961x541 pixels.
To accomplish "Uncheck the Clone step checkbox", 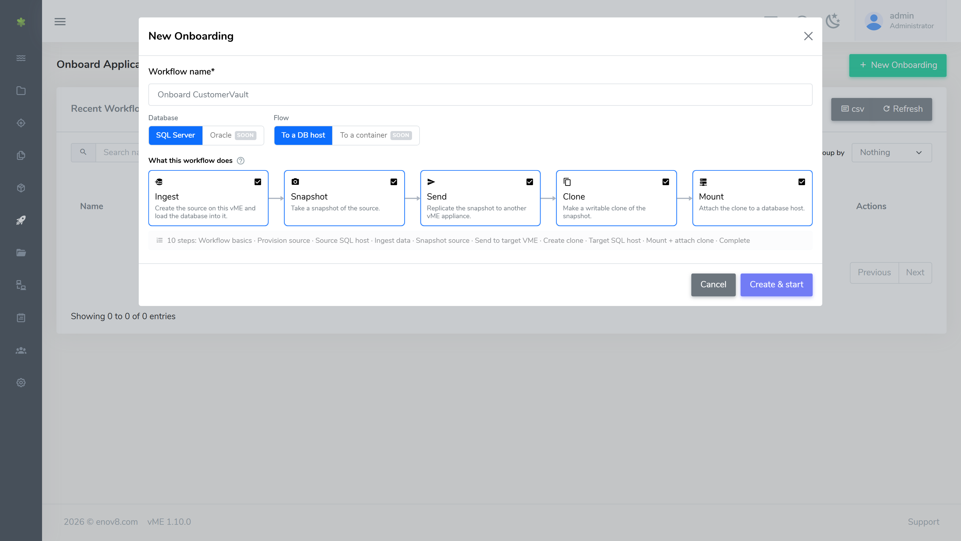I will [665, 182].
